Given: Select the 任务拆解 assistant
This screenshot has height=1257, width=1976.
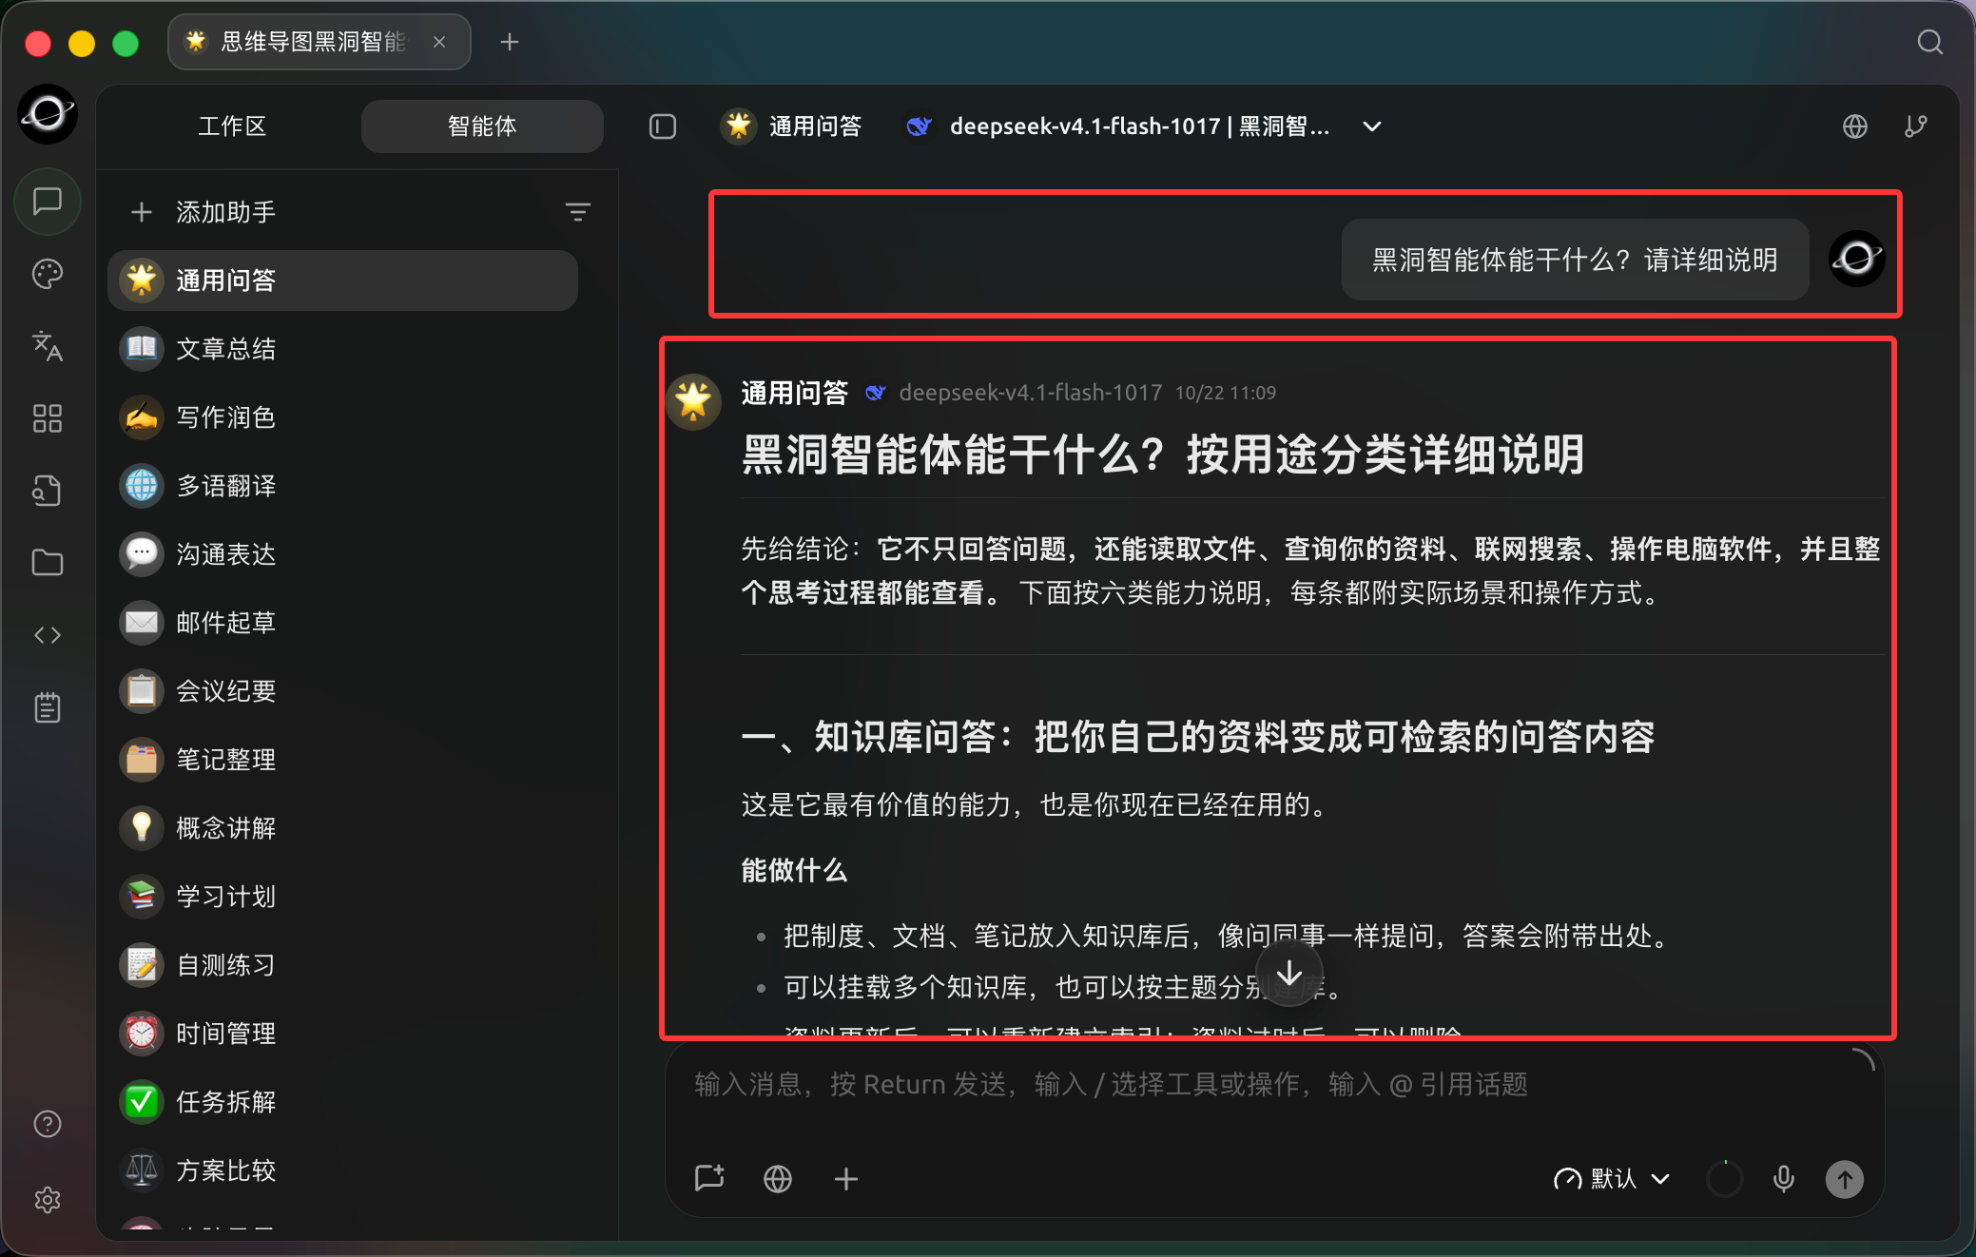Looking at the screenshot, I should [x=342, y=1102].
